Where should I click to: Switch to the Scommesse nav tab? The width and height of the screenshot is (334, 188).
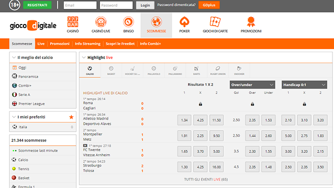point(22,44)
